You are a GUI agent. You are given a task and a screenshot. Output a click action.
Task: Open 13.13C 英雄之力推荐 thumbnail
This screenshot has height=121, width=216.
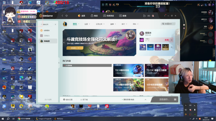(157, 70)
